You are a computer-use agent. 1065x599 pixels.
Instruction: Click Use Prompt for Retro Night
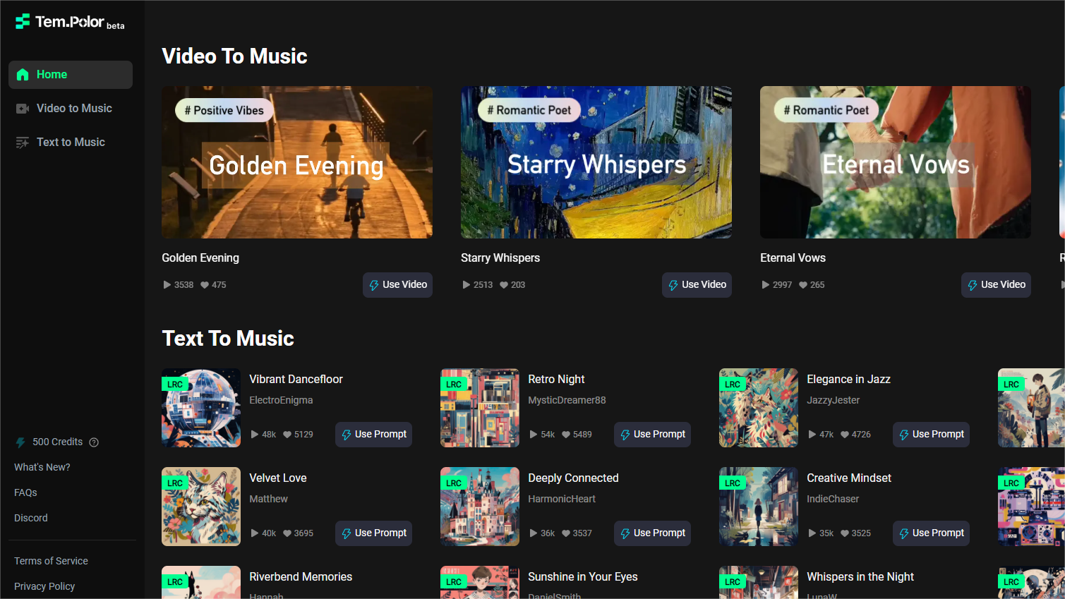652,435
